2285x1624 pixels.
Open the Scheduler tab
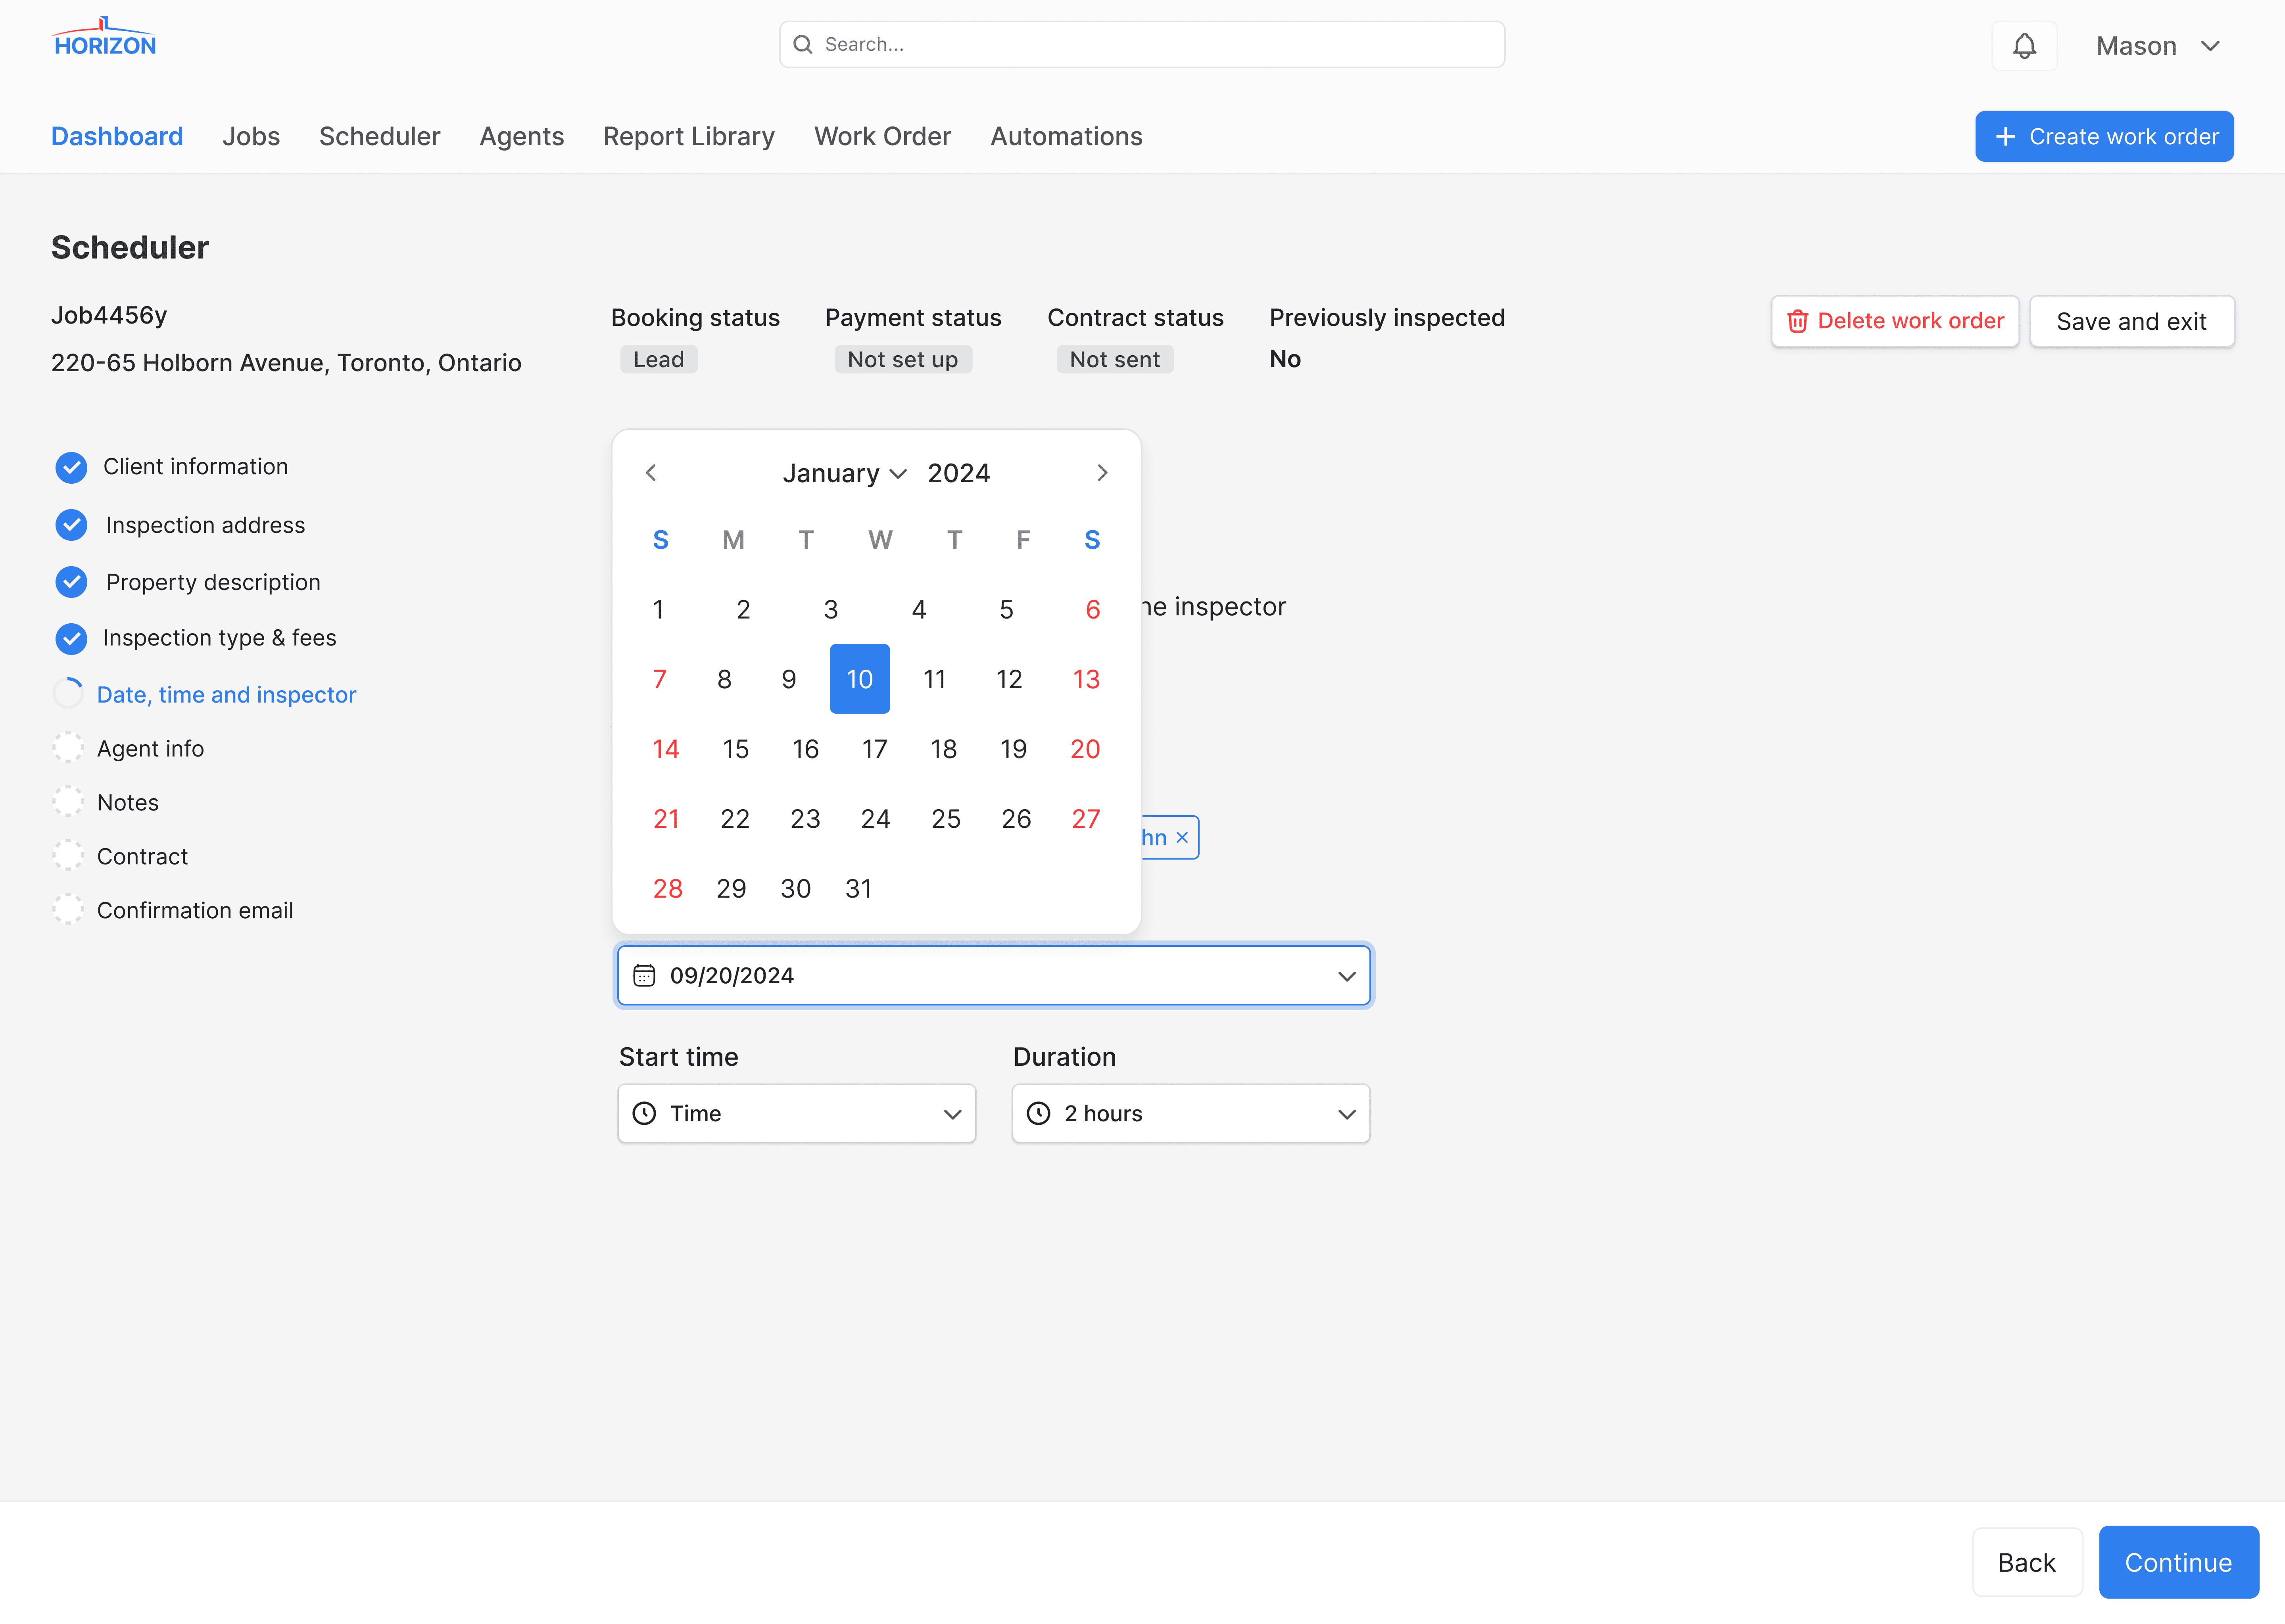coord(379,136)
